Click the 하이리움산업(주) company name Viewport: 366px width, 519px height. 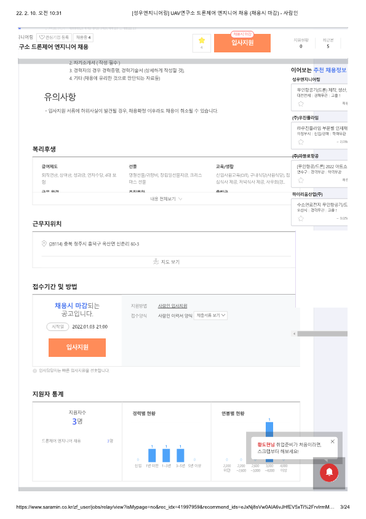point(307,194)
